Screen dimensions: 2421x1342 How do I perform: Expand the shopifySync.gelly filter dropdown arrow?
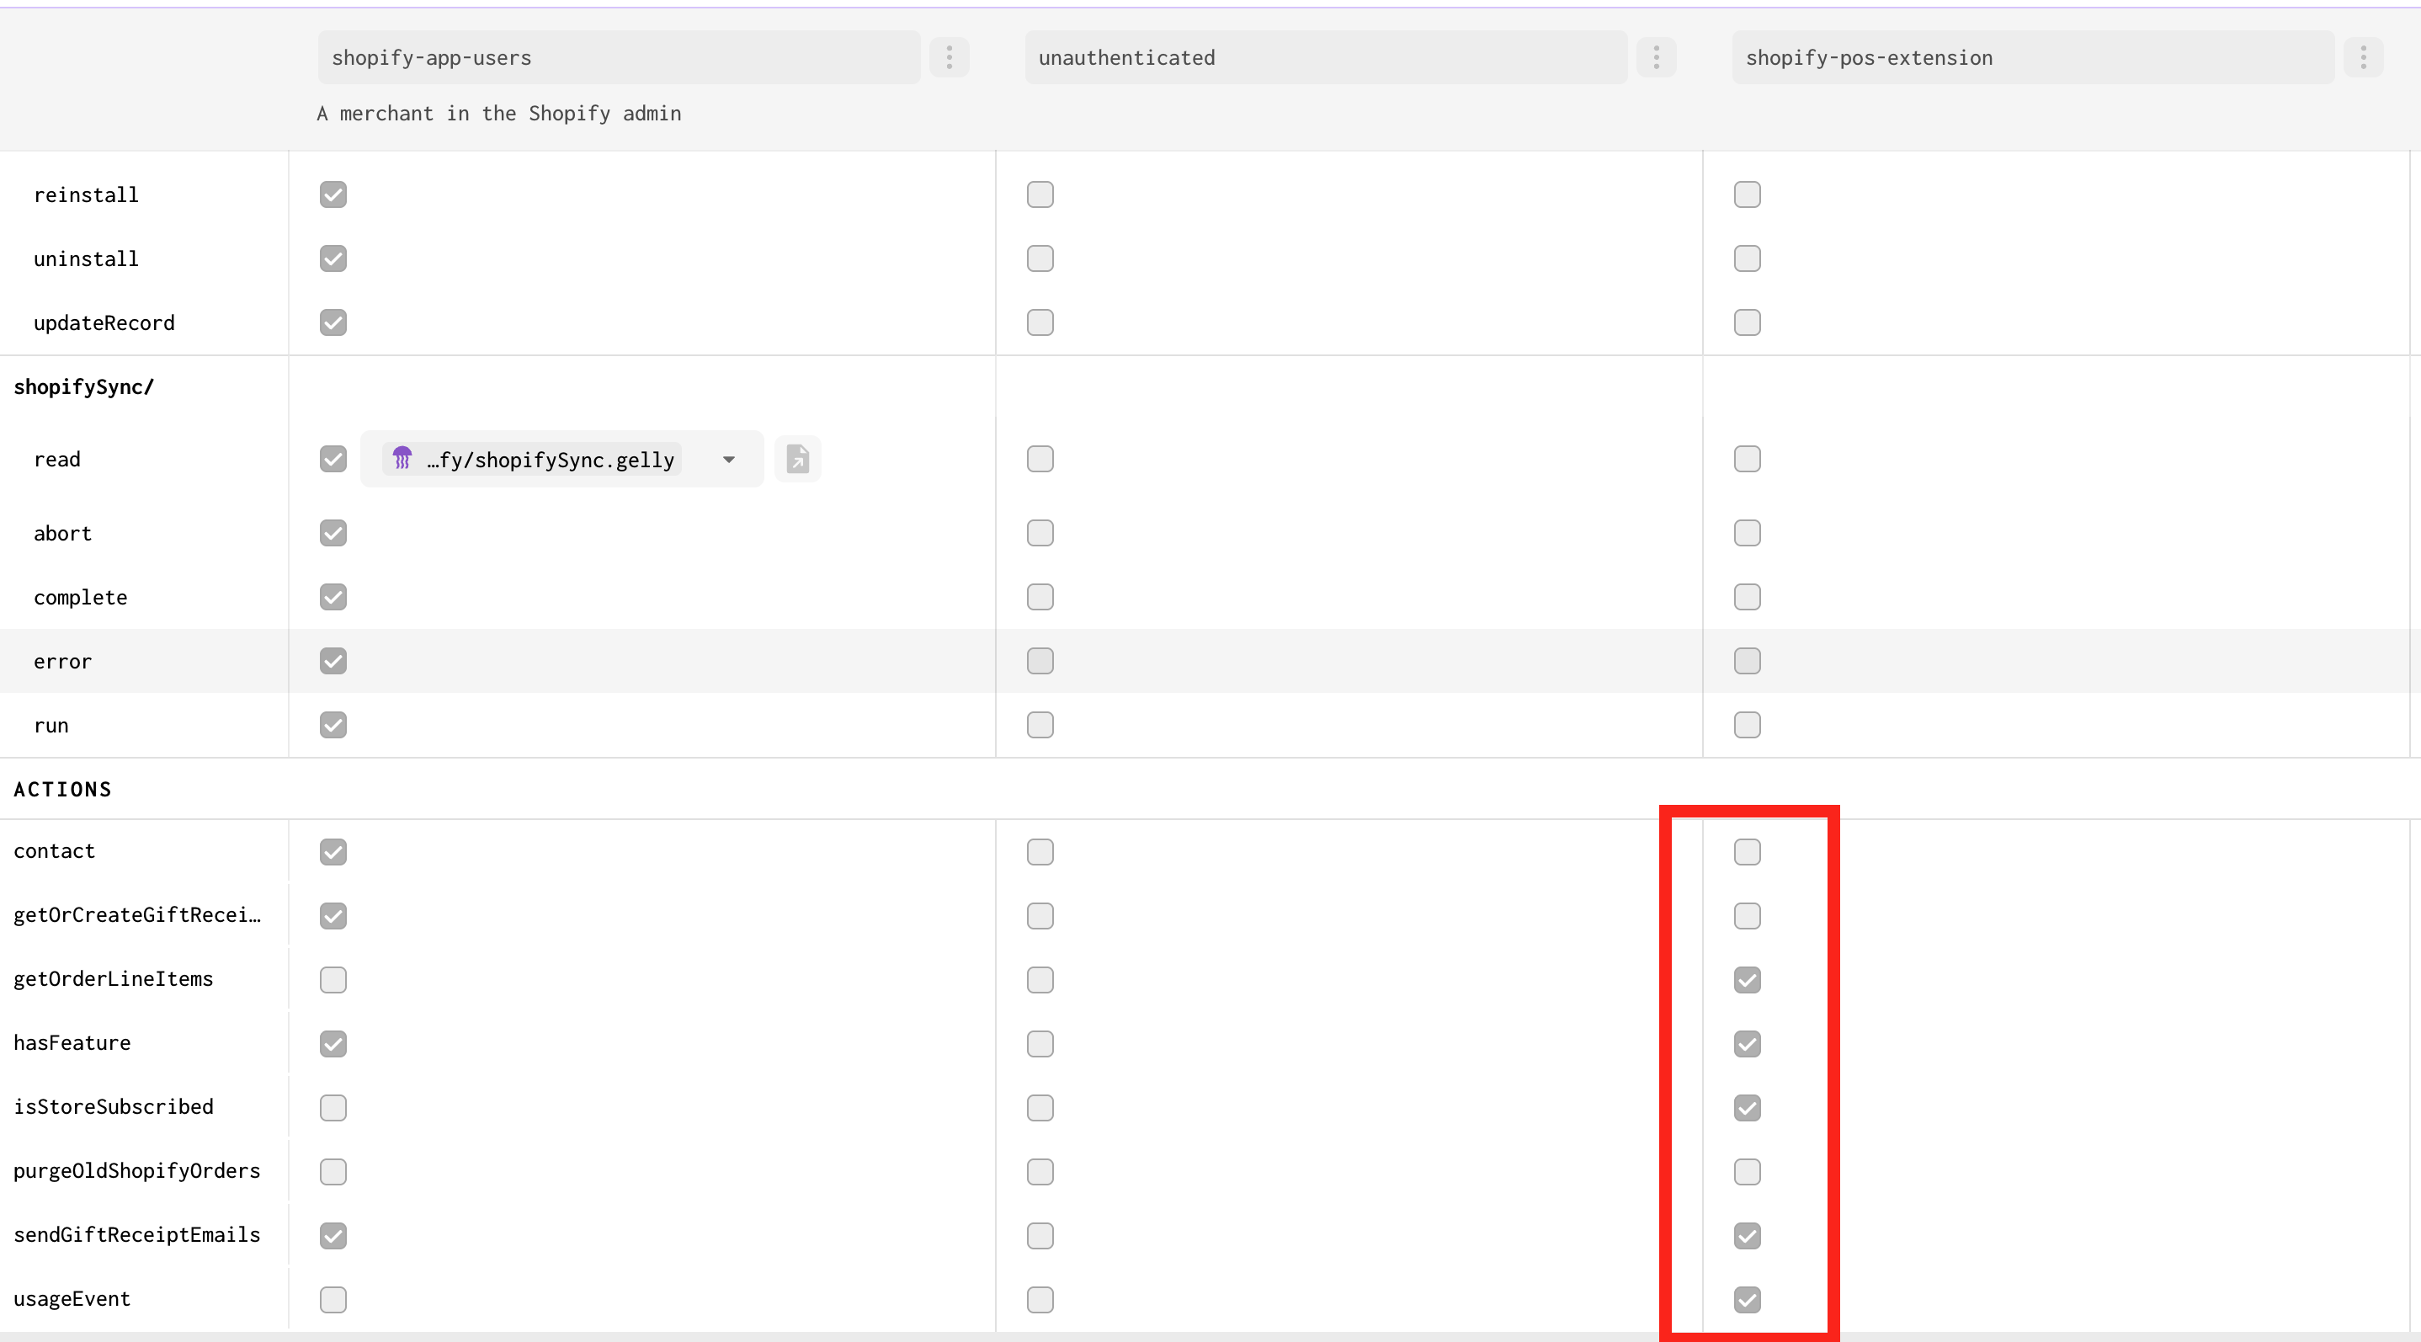tap(728, 460)
